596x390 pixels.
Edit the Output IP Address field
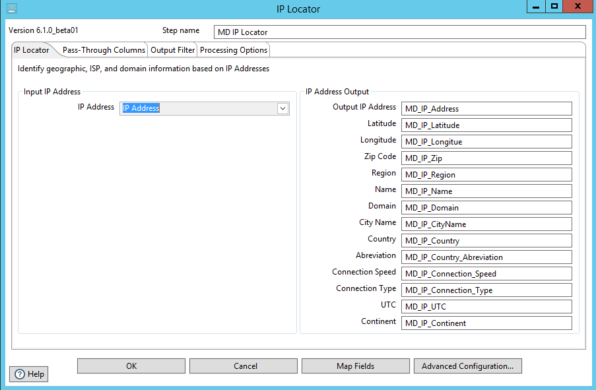tap(486, 109)
